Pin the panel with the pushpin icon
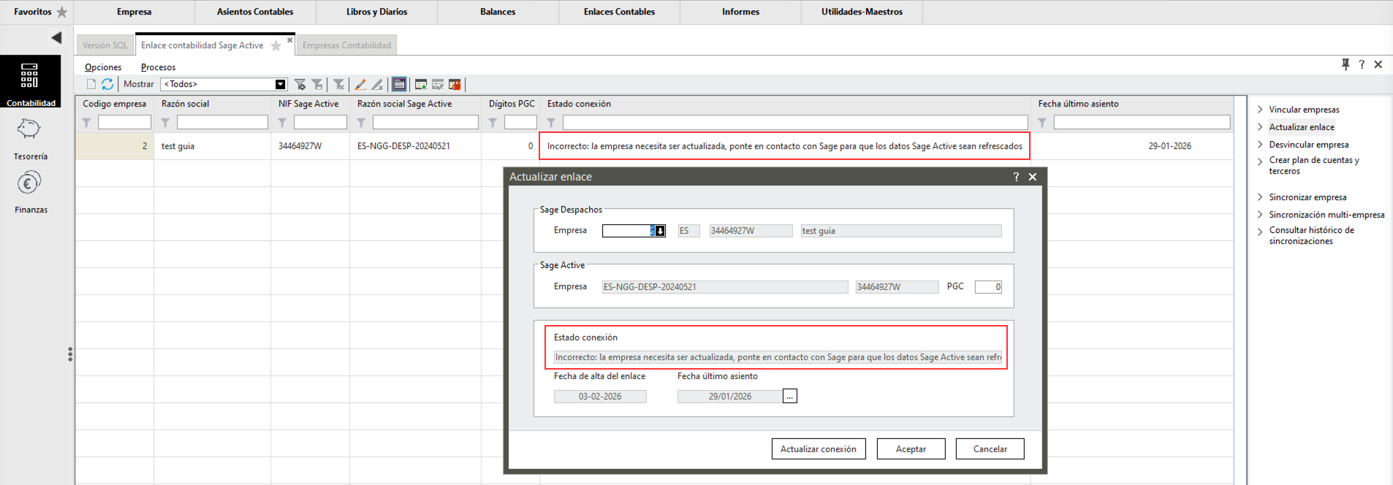This screenshot has width=1393, height=485. click(1345, 64)
